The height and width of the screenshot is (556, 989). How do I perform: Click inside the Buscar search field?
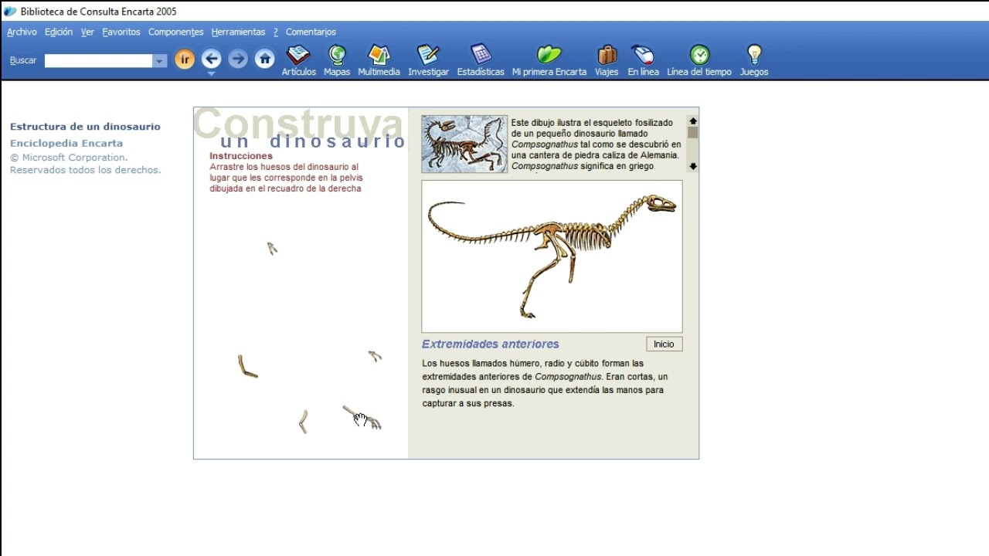click(x=99, y=61)
